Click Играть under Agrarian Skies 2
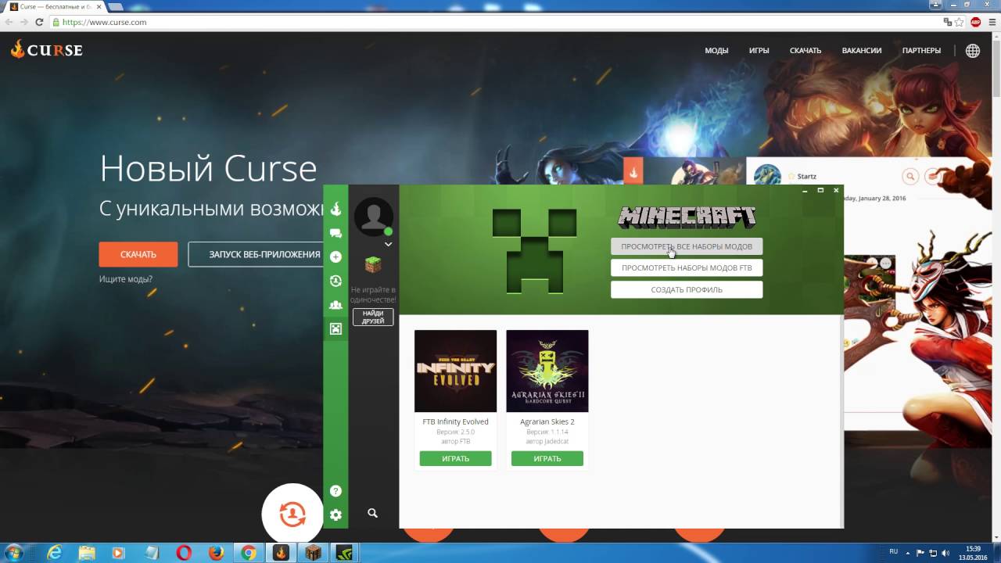 [x=547, y=458]
